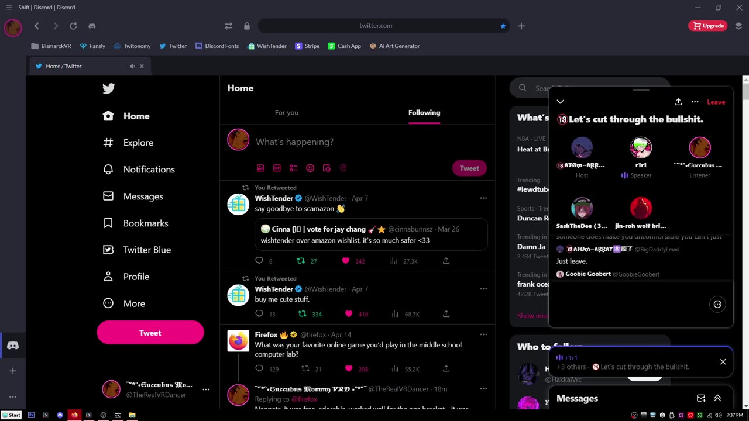The height and width of the screenshot is (421, 749).
Task: Add a poll to the tweet
Action: click(x=294, y=168)
